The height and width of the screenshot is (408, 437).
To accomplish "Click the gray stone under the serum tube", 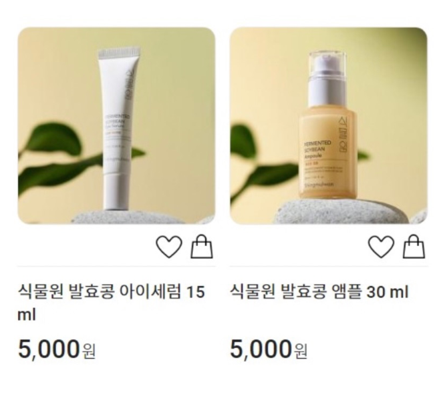I will pos(128,218).
